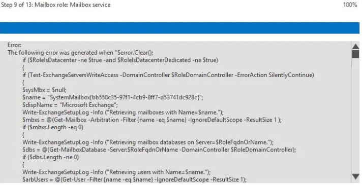Screen dimensions: 362x185
Task: Click the 'if ($dbs.Length -ne 0)' line
Action: 50,157
